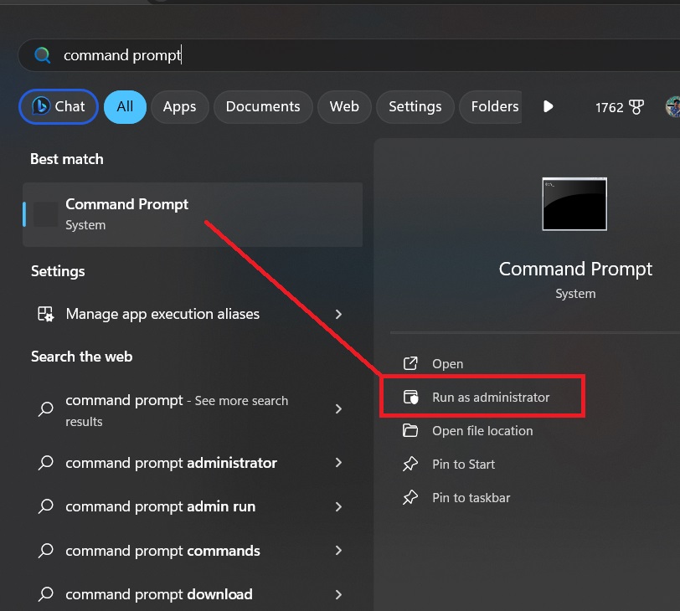Image resolution: width=680 pixels, height=611 pixels.
Task: Select the Documents filter tab
Action: tap(263, 106)
